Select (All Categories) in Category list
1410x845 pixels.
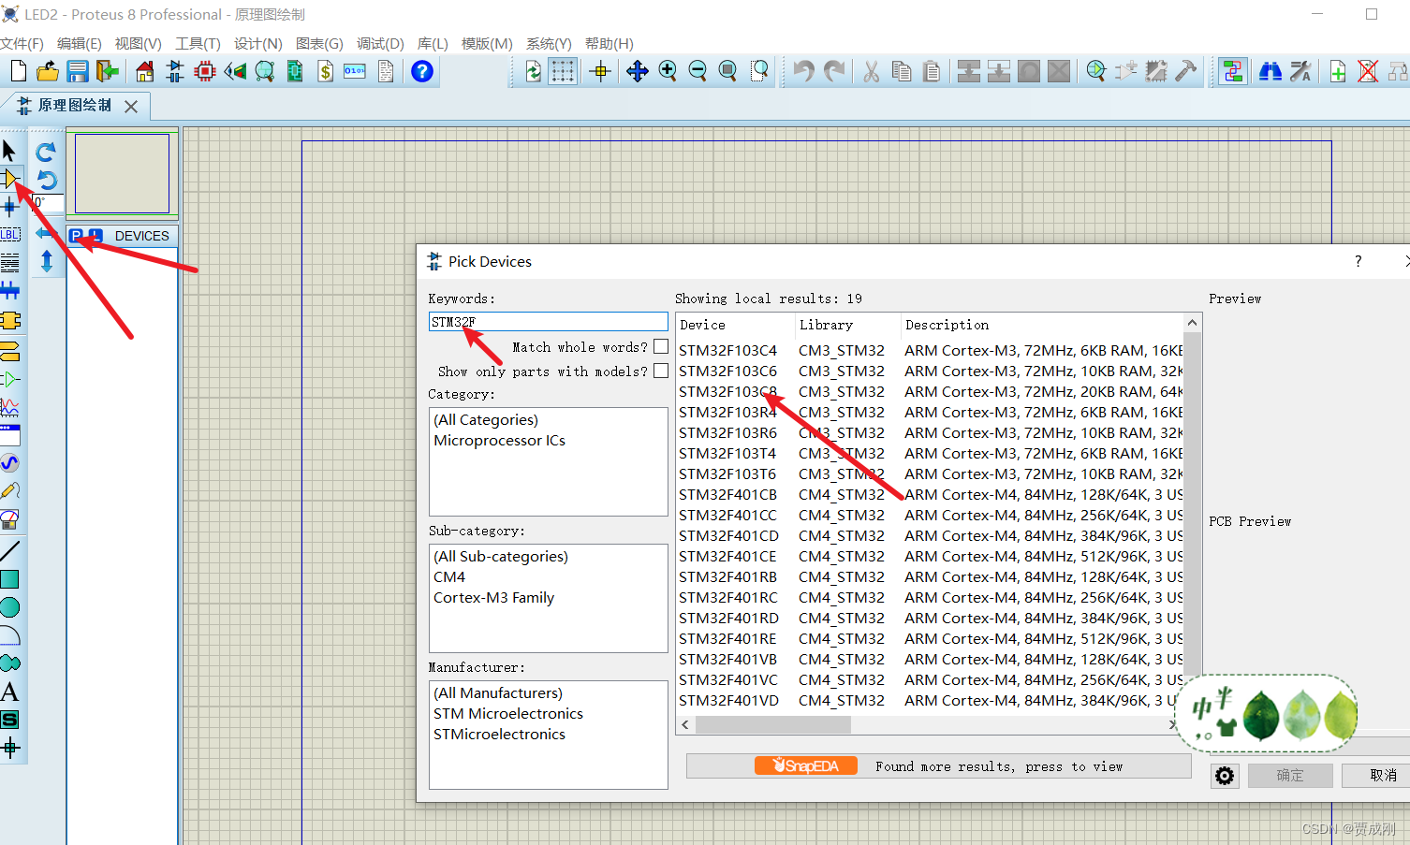(x=485, y=419)
